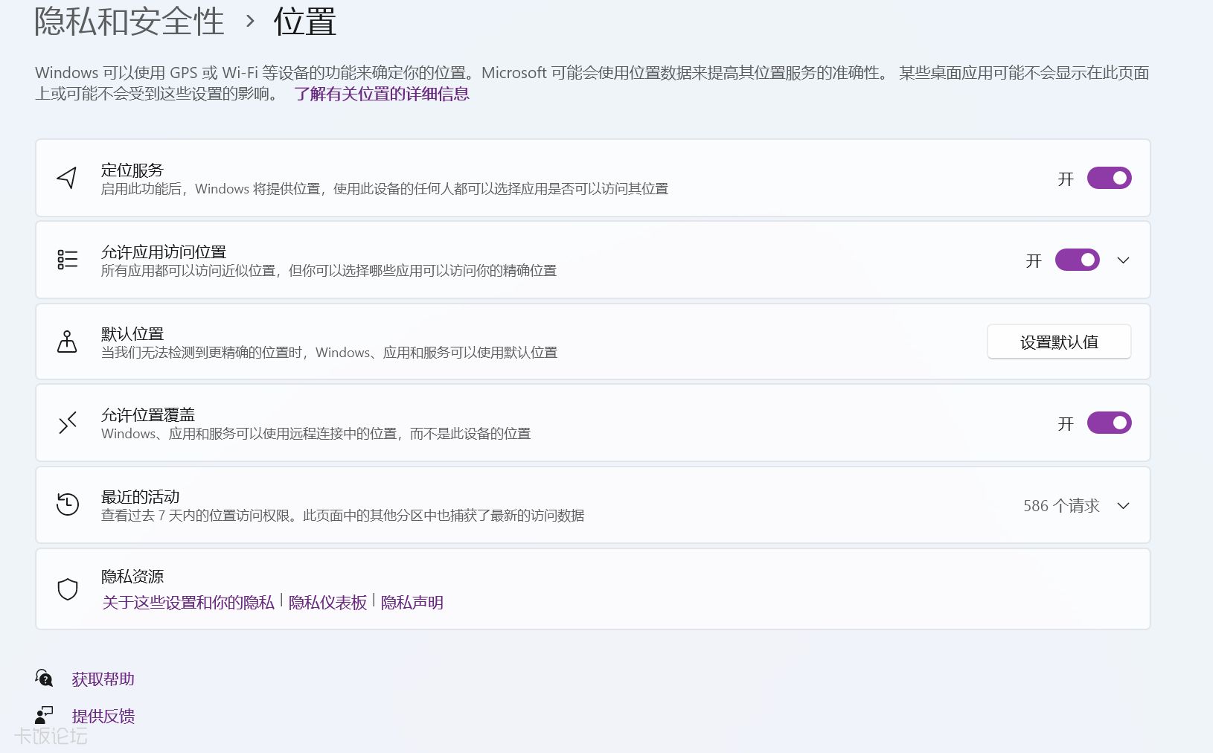This screenshot has width=1213, height=753.
Task: Expand the 最近的活动 chevron arrow
Action: [x=1124, y=506]
